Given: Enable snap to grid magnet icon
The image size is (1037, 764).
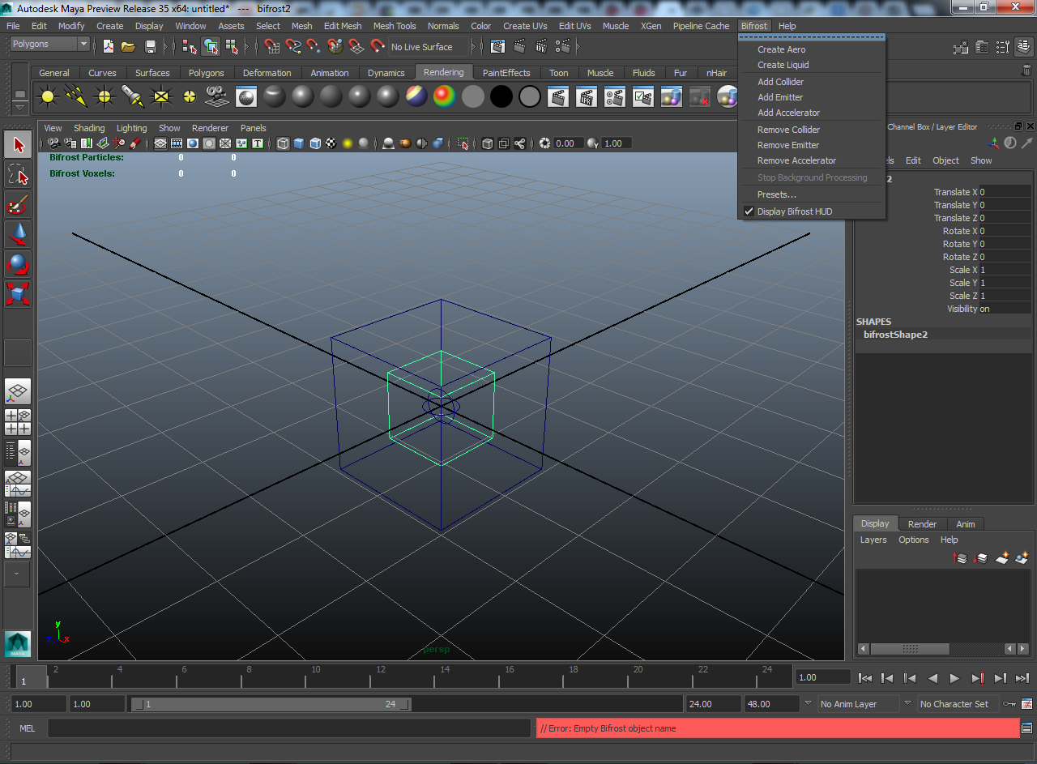Looking at the screenshot, I should 271,47.
